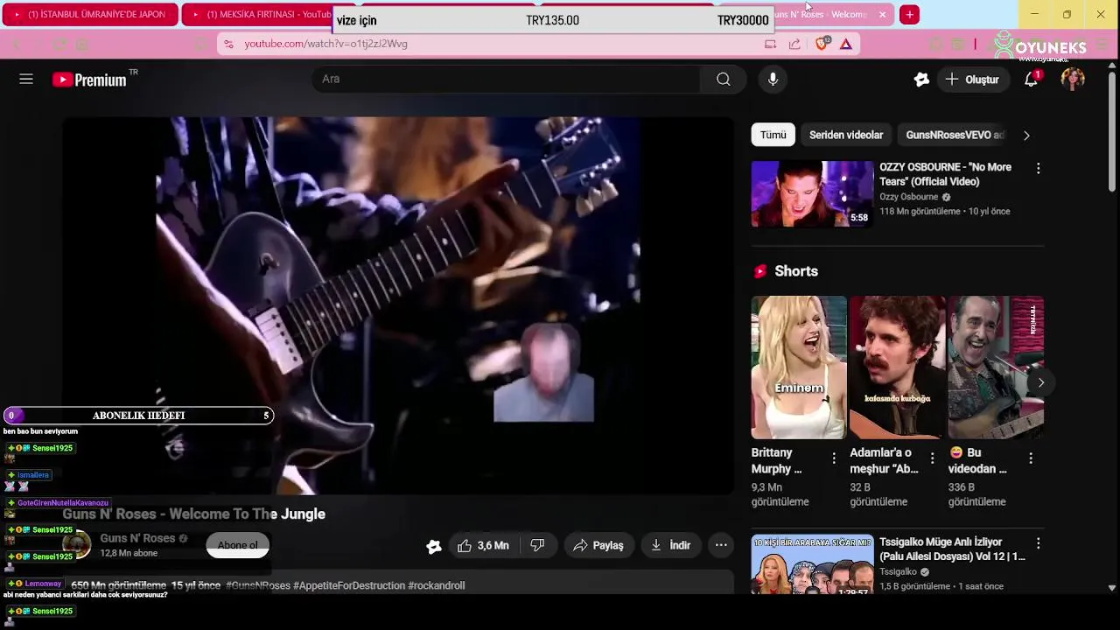The height and width of the screenshot is (630, 1120).
Task: Switch to İstanbul Ümraniye'de Japon tab
Action: [90, 15]
